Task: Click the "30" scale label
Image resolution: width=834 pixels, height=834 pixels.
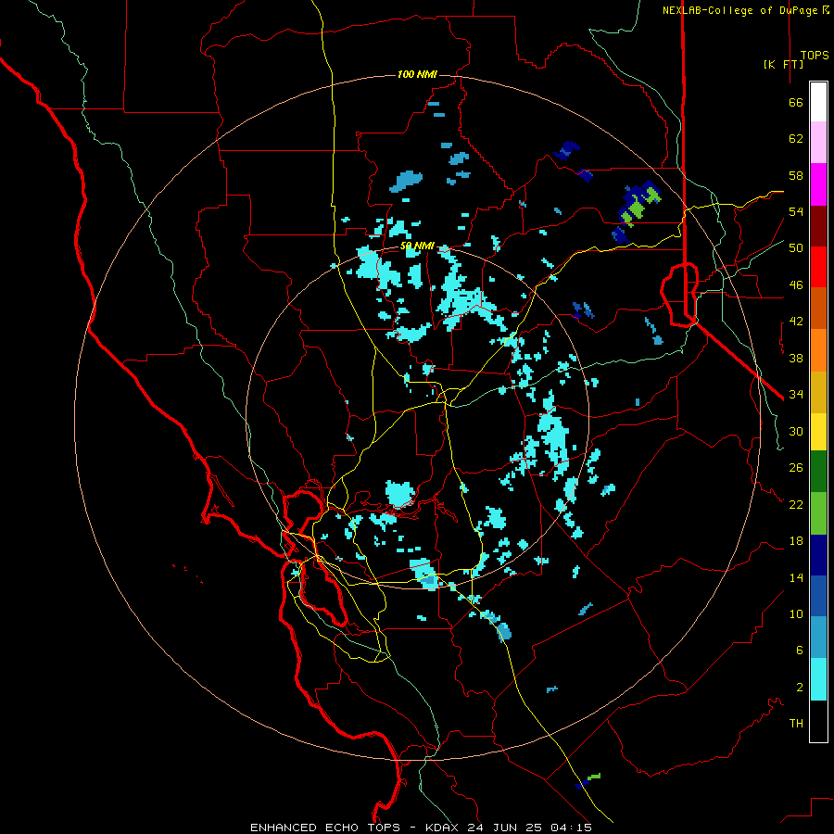Action: pyautogui.click(x=796, y=431)
